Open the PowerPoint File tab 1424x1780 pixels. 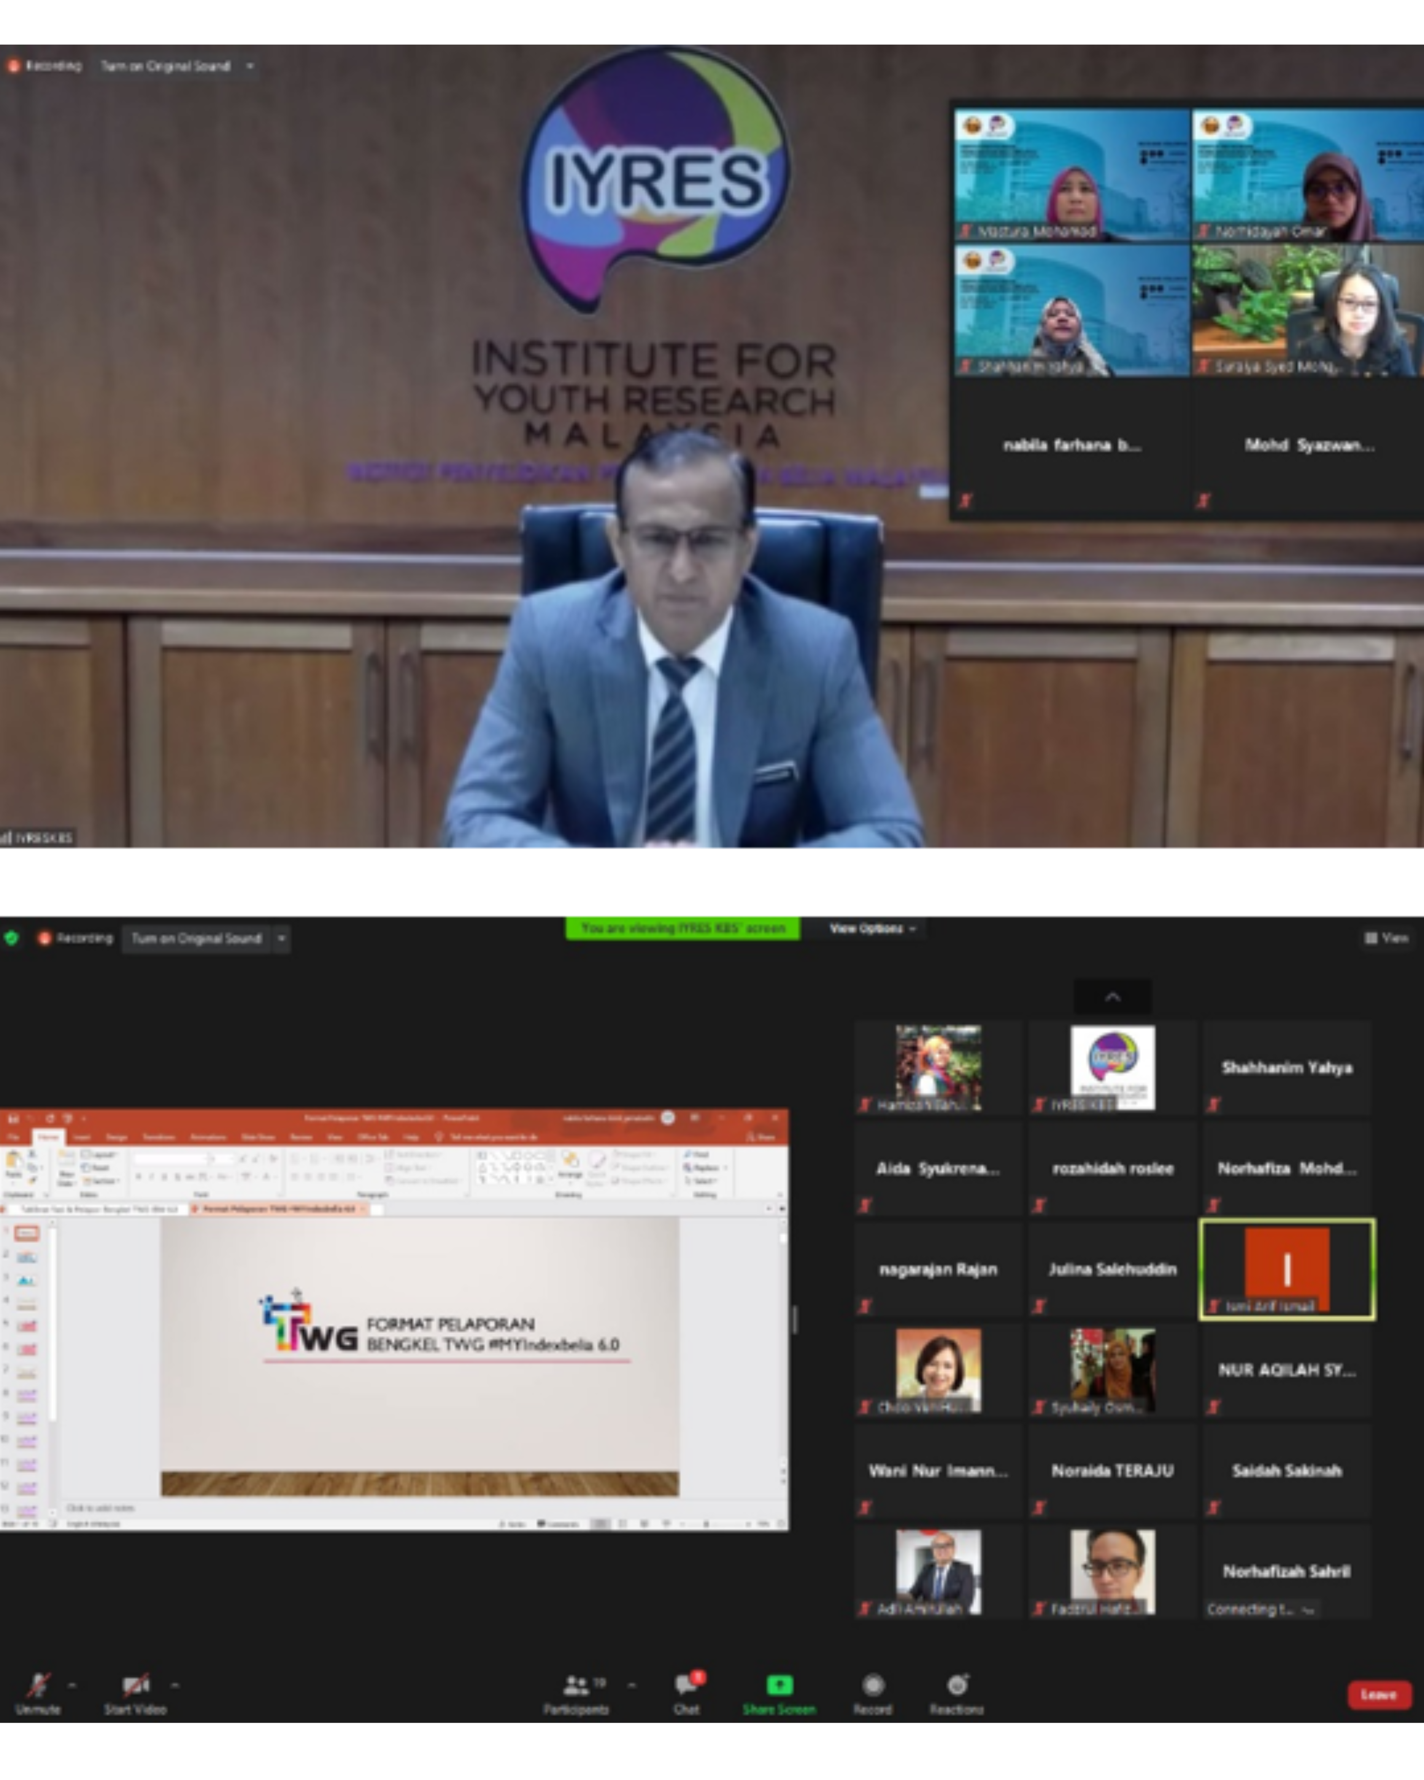[x=12, y=1138]
